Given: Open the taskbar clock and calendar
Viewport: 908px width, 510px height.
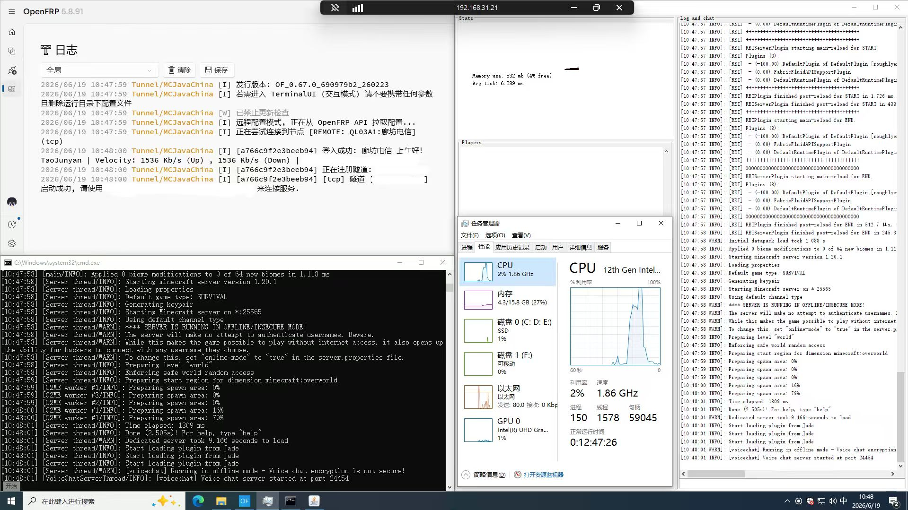Looking at the screenshot, I should 866,501.
